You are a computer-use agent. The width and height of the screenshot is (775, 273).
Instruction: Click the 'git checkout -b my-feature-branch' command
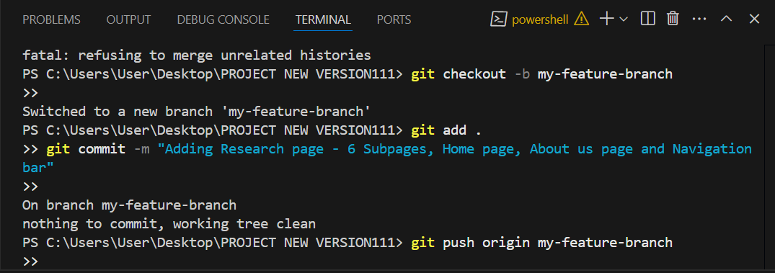pos(541,74)
